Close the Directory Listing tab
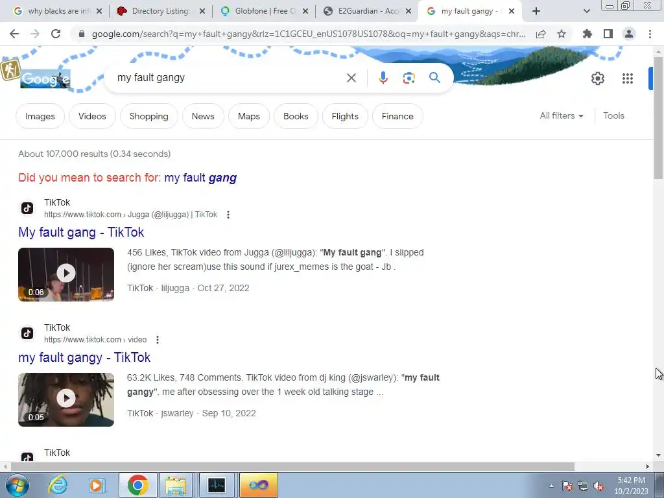The image size is (664, 498). [x=202, y=12]
